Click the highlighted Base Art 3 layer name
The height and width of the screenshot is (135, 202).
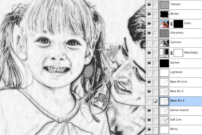[177, 101]
